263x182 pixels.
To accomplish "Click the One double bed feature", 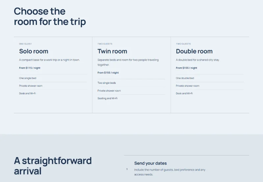I will tap(185, 78).
